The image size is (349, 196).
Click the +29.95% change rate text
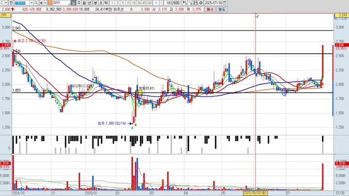pyautogui.click(x=35, y=9)
